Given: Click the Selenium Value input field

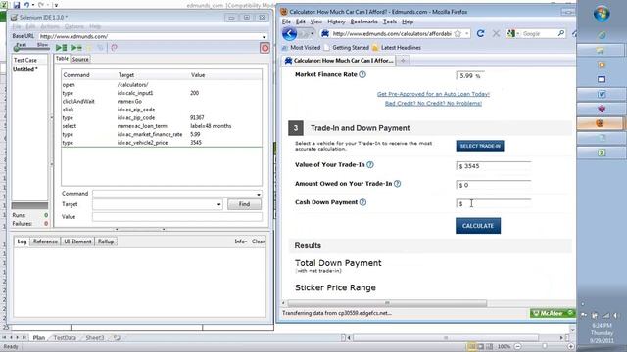Looking at the screenshot, I should tap(177, 217).
